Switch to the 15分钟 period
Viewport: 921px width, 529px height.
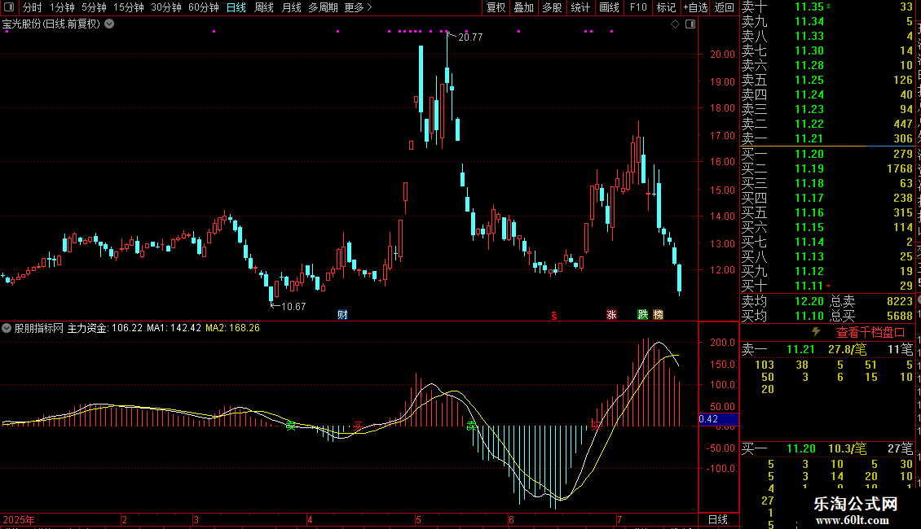coord(129,7)
